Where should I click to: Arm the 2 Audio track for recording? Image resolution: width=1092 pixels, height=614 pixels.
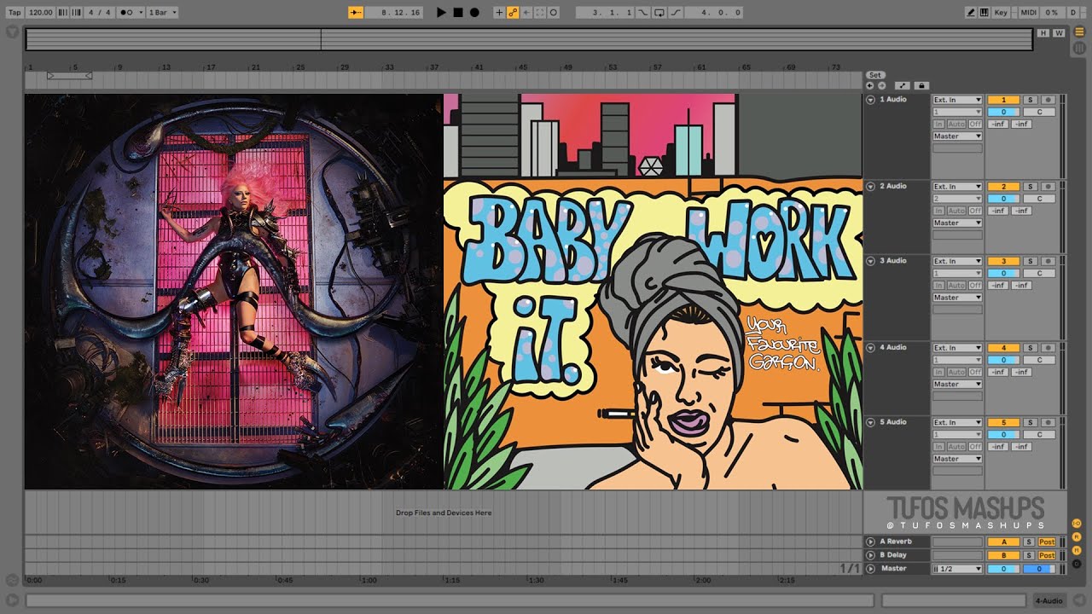(x=1048, y=186)
